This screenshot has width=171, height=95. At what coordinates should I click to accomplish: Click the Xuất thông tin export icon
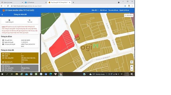pos(9,20)
